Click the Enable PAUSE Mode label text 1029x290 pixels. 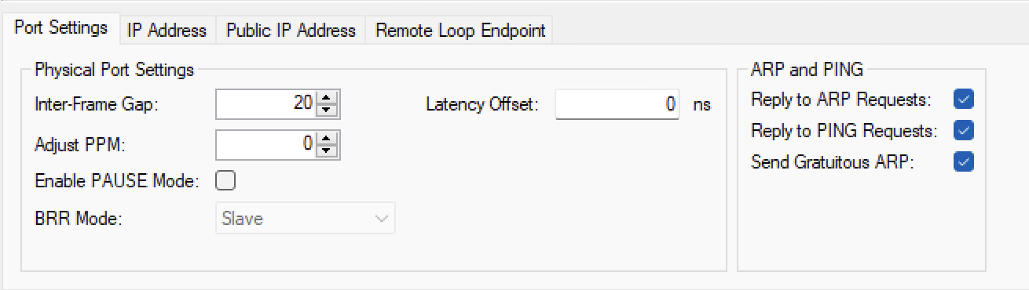point(116,180)
